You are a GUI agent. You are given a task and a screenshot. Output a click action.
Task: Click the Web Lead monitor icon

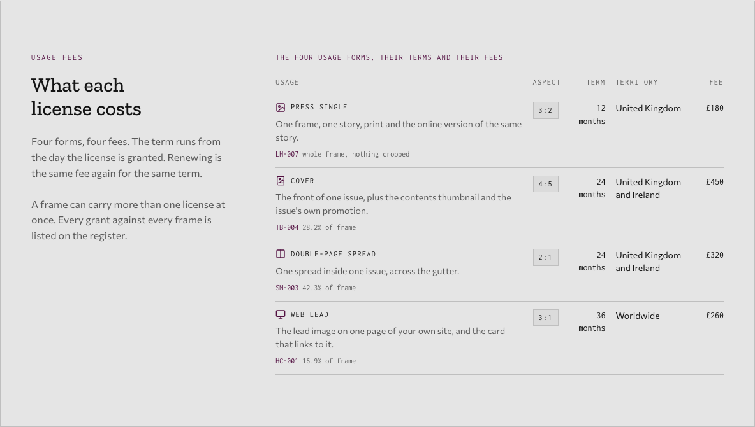coord(280,314)
